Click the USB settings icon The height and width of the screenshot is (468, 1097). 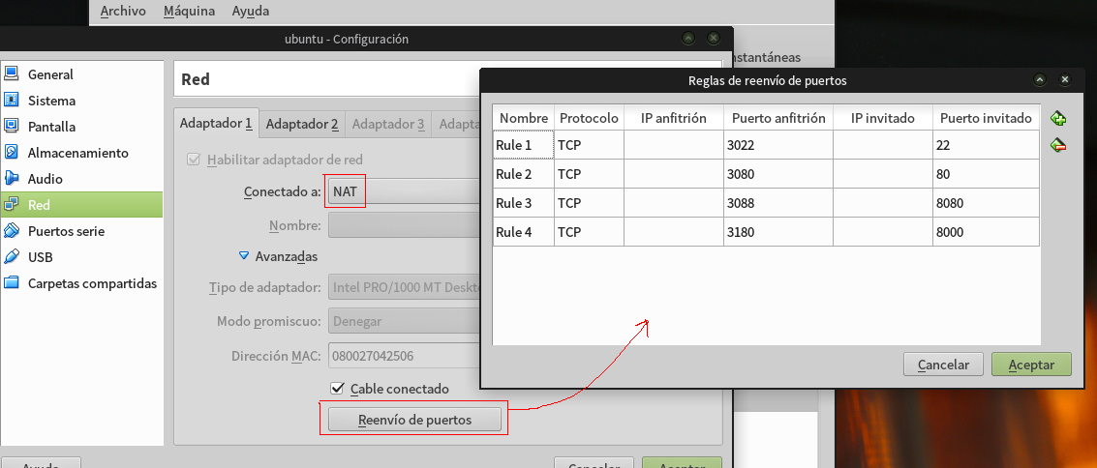coord(12,257)
